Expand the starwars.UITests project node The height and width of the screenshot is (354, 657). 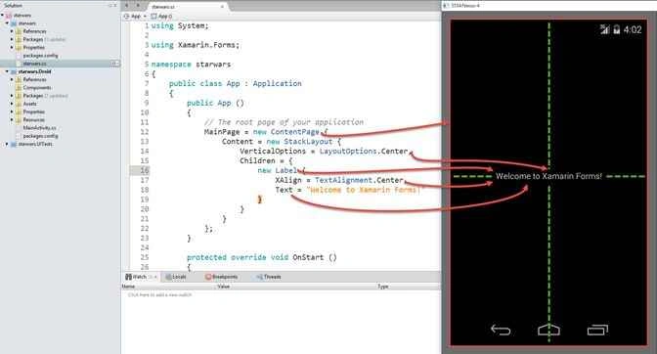pyautogui.click(x=7, y=144)
